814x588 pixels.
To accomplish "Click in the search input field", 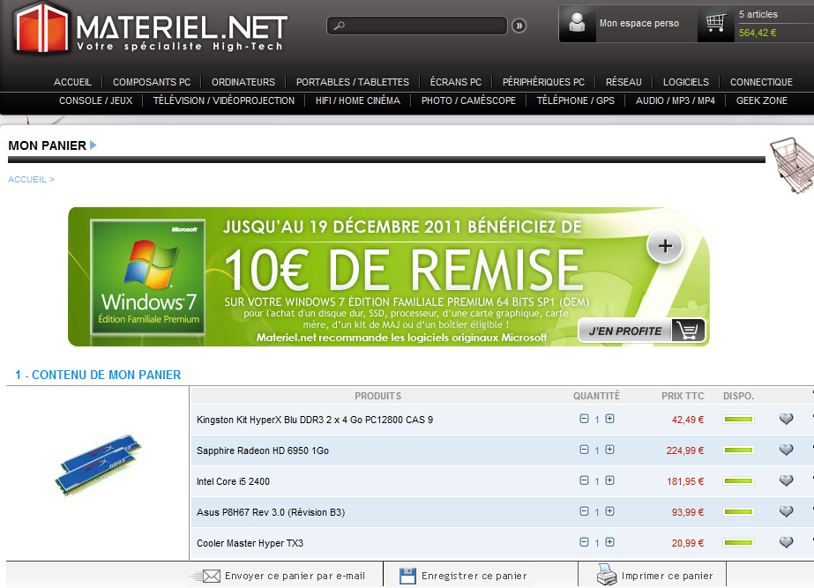I will pos(419,26).
